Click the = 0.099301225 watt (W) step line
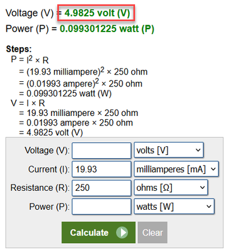Viewport: 229px width, 252px height. tap(65, 93)
